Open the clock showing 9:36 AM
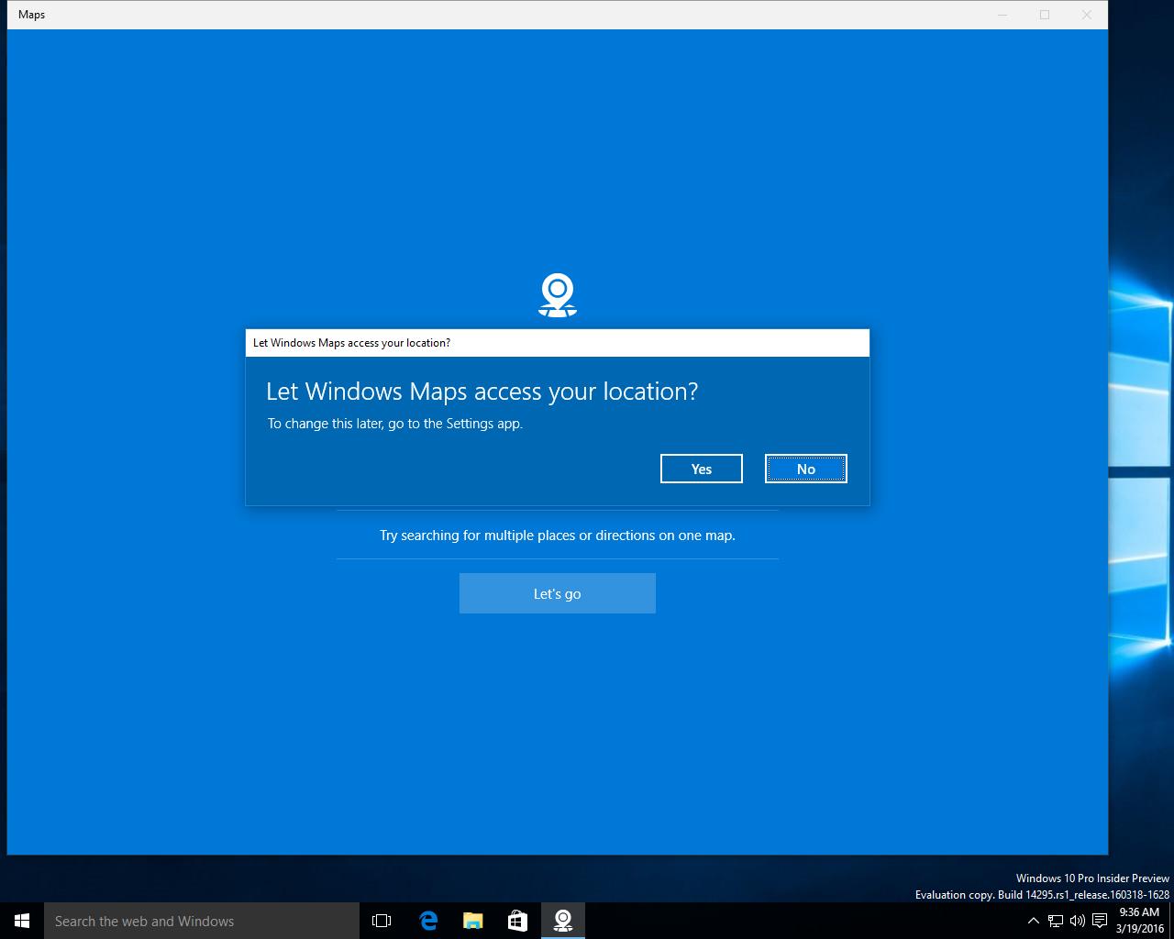The width and height of the screenshot is (1174, 939). coord(1139,921)
